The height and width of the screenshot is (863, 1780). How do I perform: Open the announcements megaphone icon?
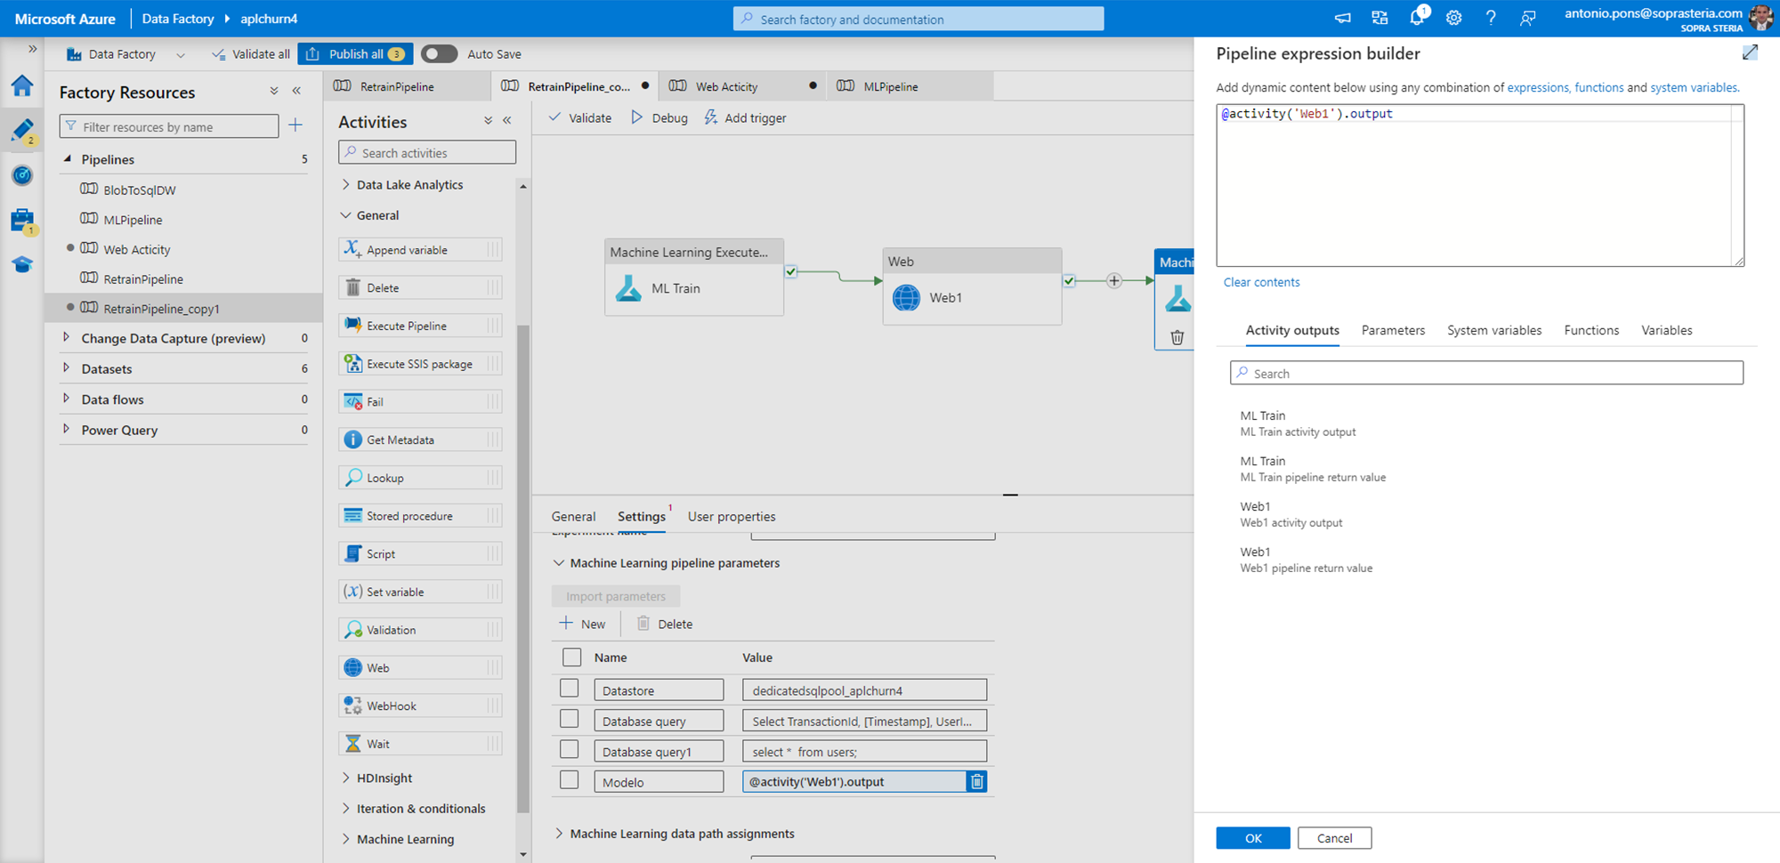(1343, 18)
